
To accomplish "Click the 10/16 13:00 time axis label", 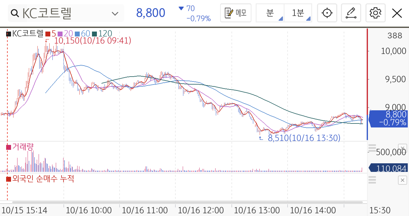I will 257,210.
